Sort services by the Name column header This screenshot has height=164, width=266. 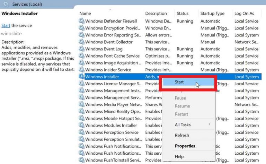point(85,14)
